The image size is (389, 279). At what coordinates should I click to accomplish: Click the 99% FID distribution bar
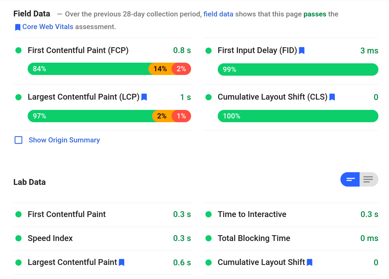click(297, 69)
